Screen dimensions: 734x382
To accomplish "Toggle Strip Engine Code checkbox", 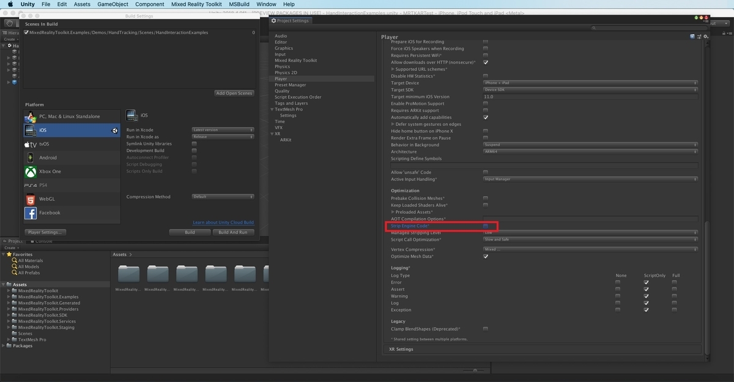I will (486, 226).
